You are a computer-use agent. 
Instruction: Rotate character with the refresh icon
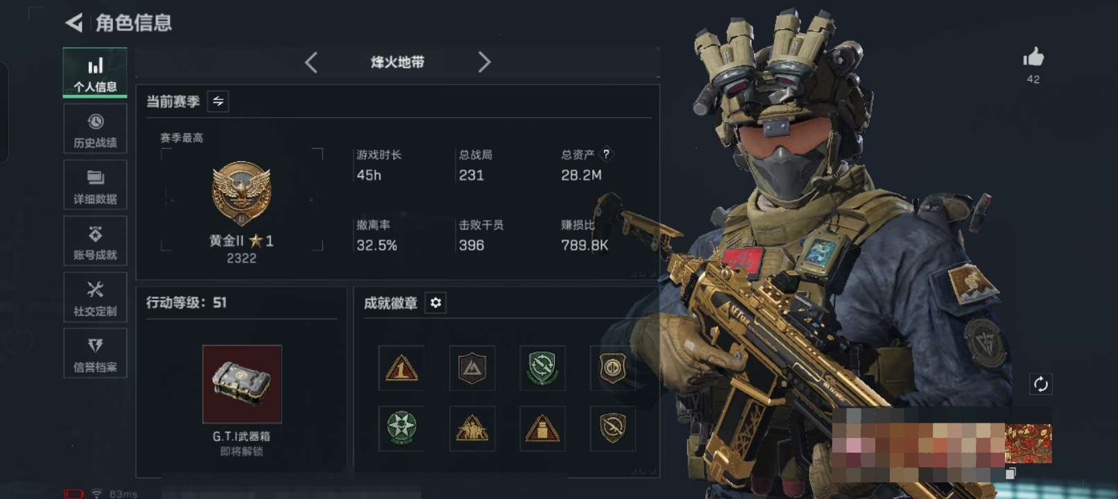point(1040,384)
